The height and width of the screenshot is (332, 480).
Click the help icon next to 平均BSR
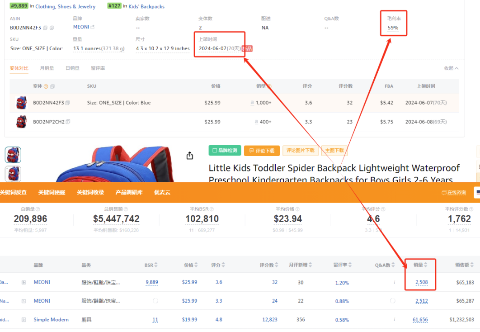[212, 209]
